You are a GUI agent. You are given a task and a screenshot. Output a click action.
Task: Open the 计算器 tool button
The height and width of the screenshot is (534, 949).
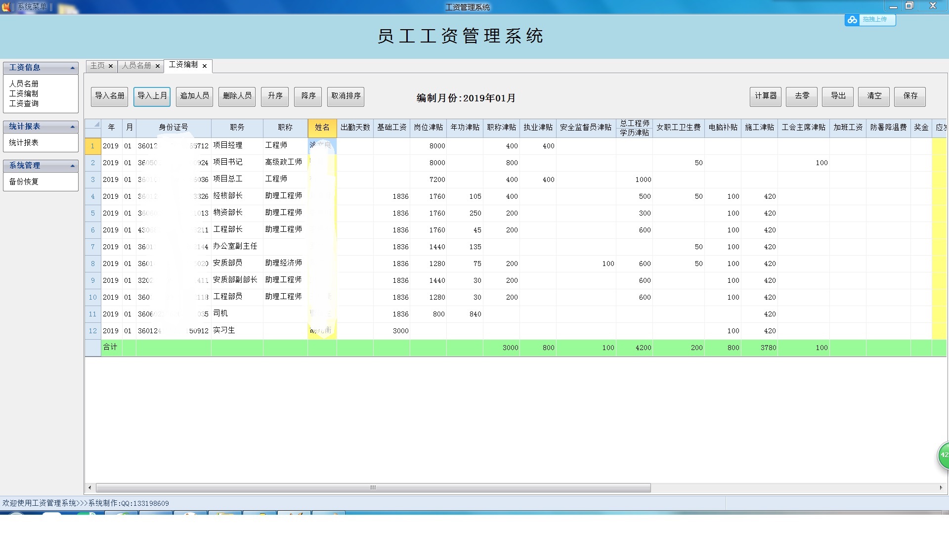[x=766, y=96]
